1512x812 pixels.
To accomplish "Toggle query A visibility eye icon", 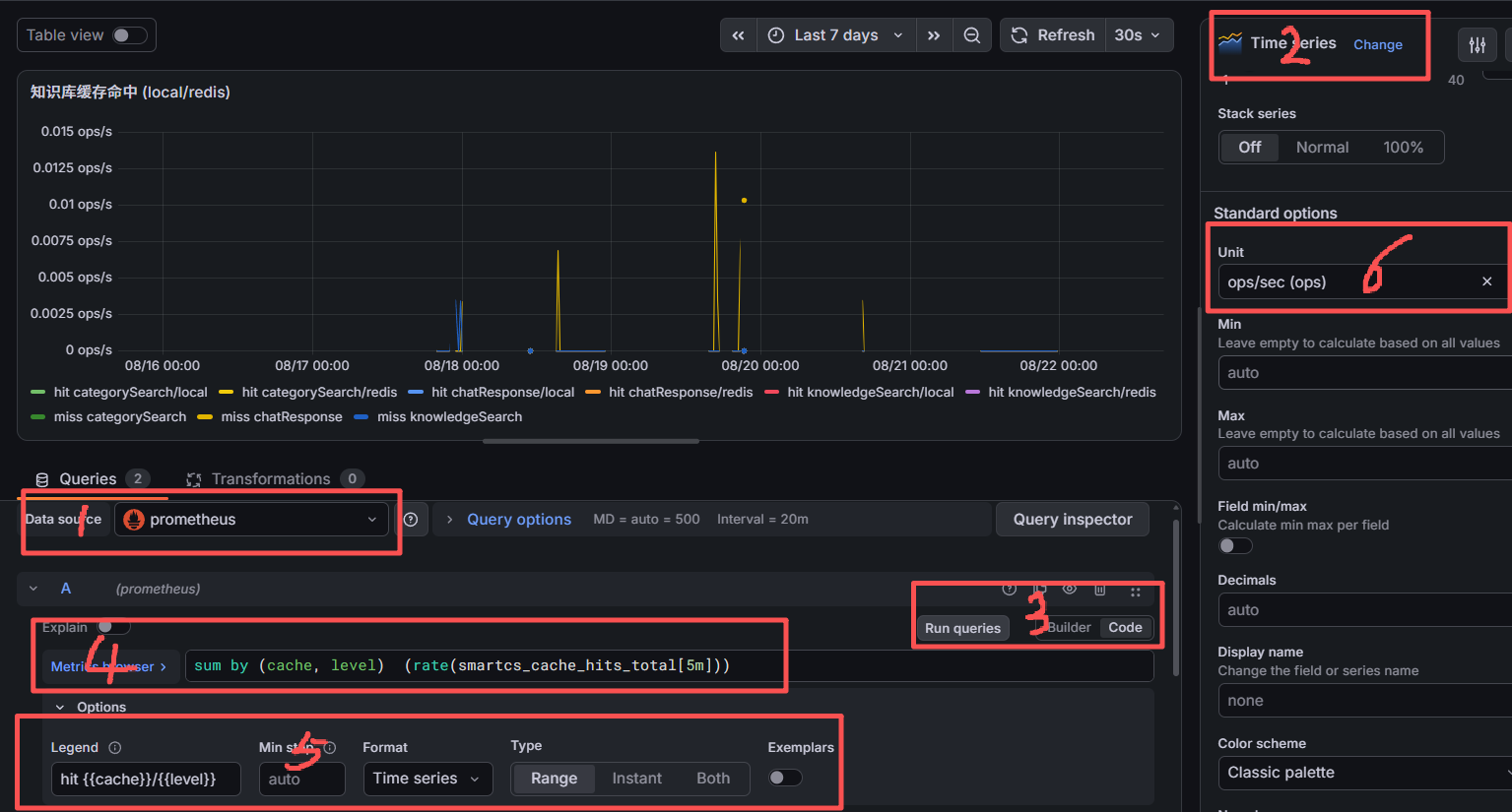I will tap(1070, 590).
